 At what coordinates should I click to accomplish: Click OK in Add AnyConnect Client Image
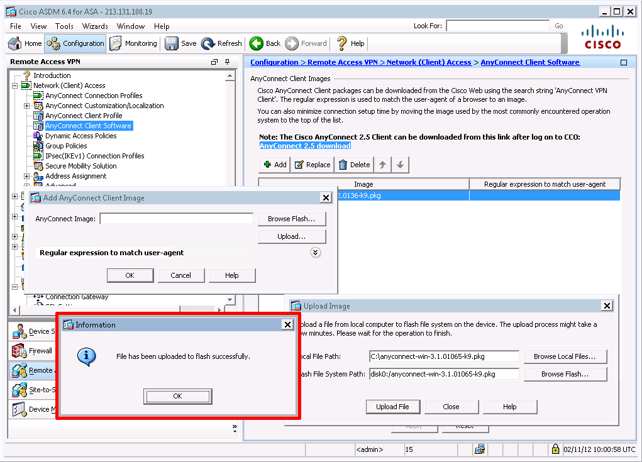pyautogui.click(x=130, y=275)
